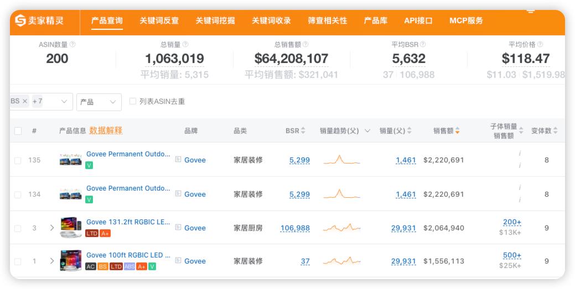Screen dimensions: 575x289
Task: Check the row 135 checkbox
Action: 18,160
